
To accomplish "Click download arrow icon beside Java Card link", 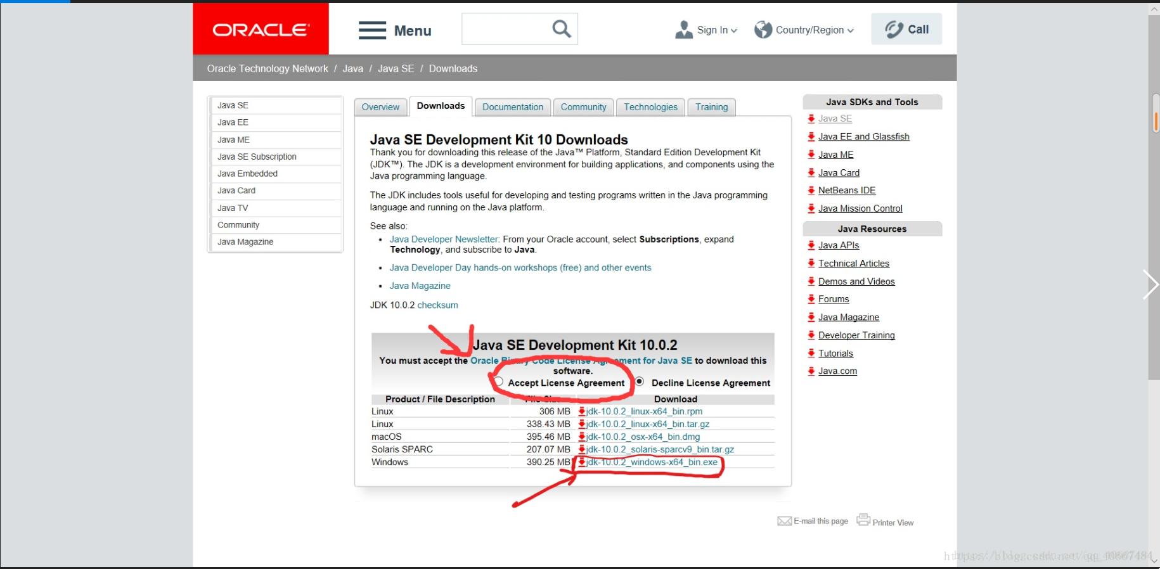I will [x=811, y=172].
